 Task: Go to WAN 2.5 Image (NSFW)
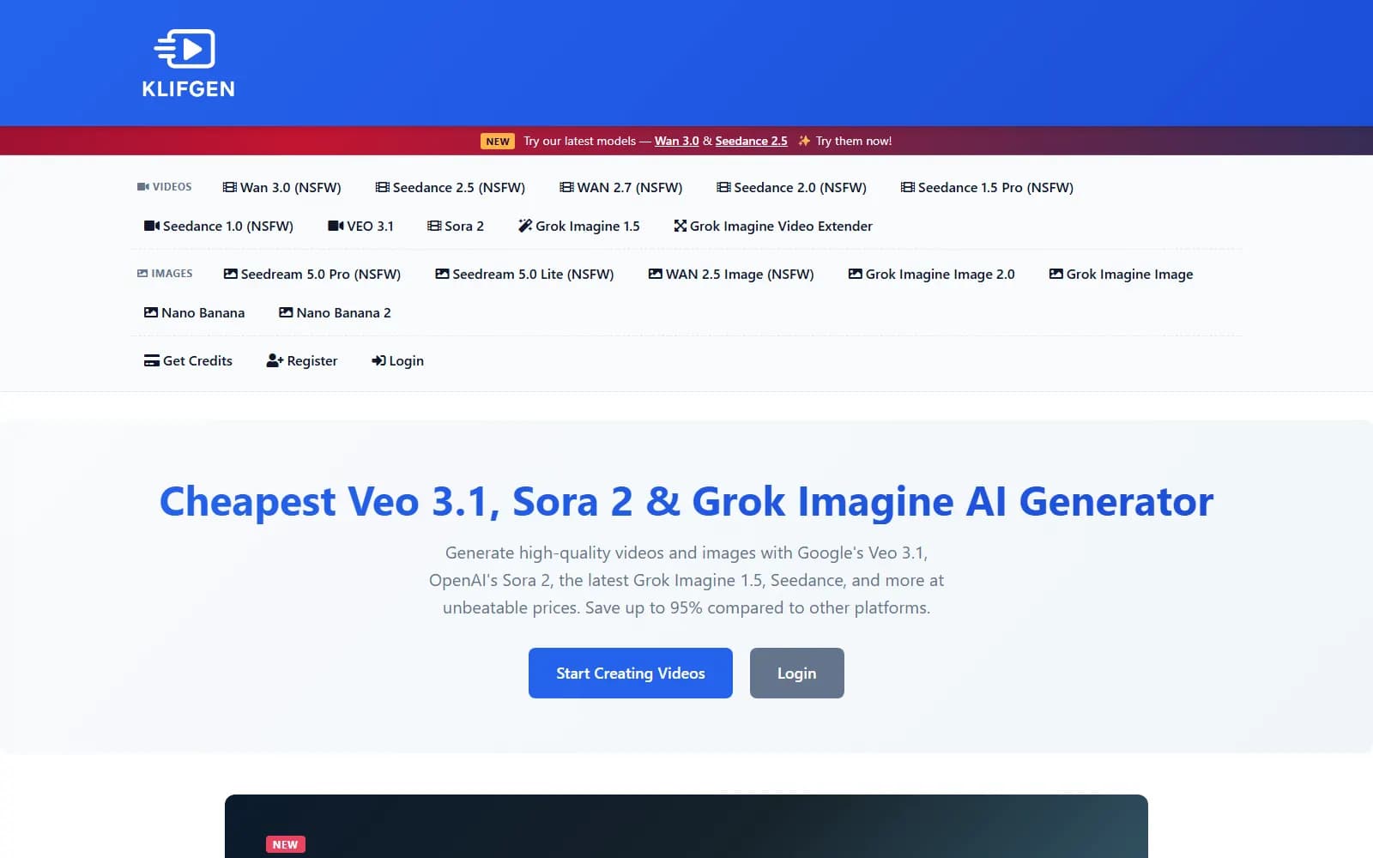[731, 274]
